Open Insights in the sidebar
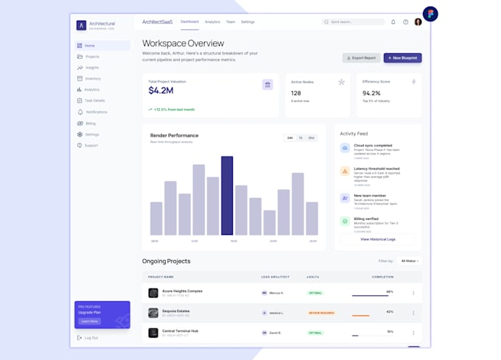This screenshot has height=360, width=501. coord(102,68)
